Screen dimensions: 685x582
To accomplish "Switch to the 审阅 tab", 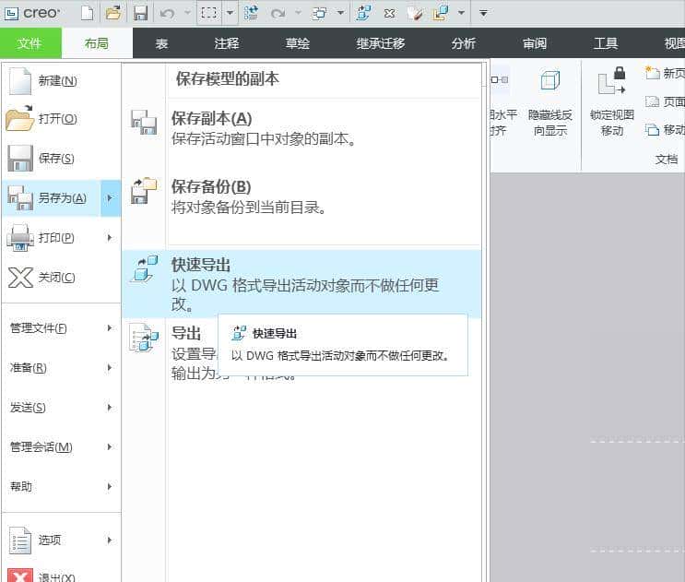I will point(535,43).
